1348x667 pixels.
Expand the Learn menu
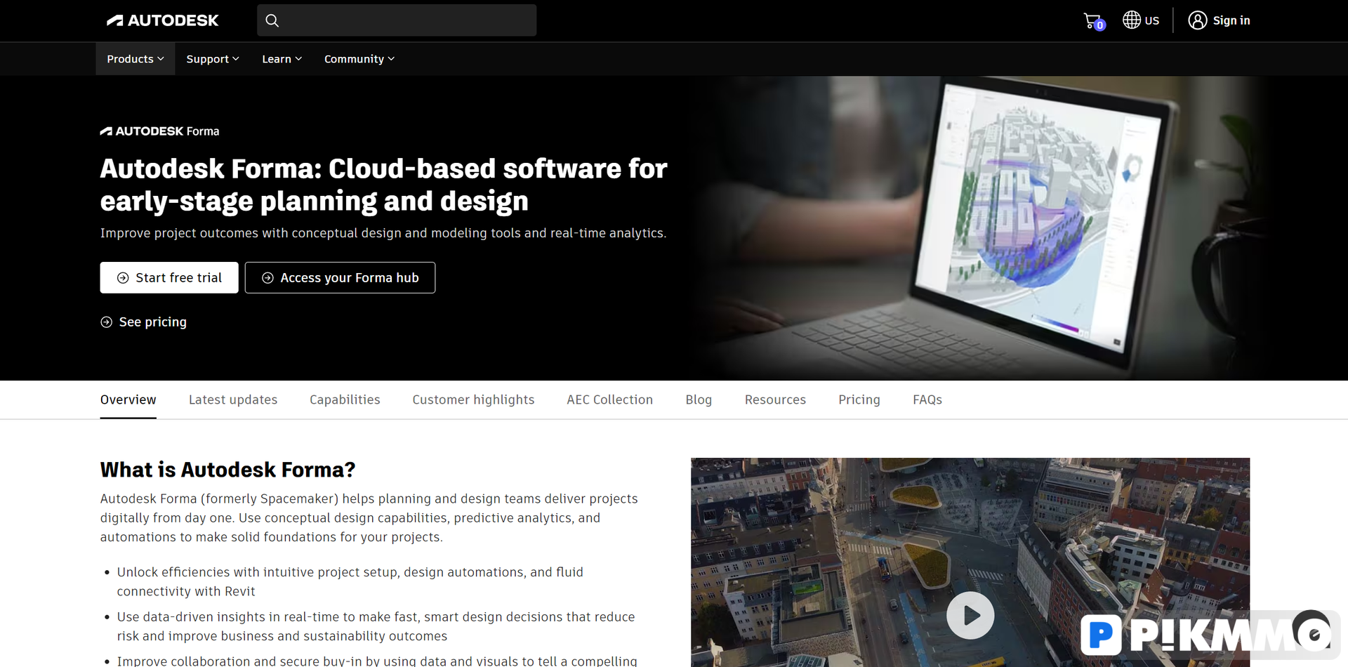click(282, 59)
